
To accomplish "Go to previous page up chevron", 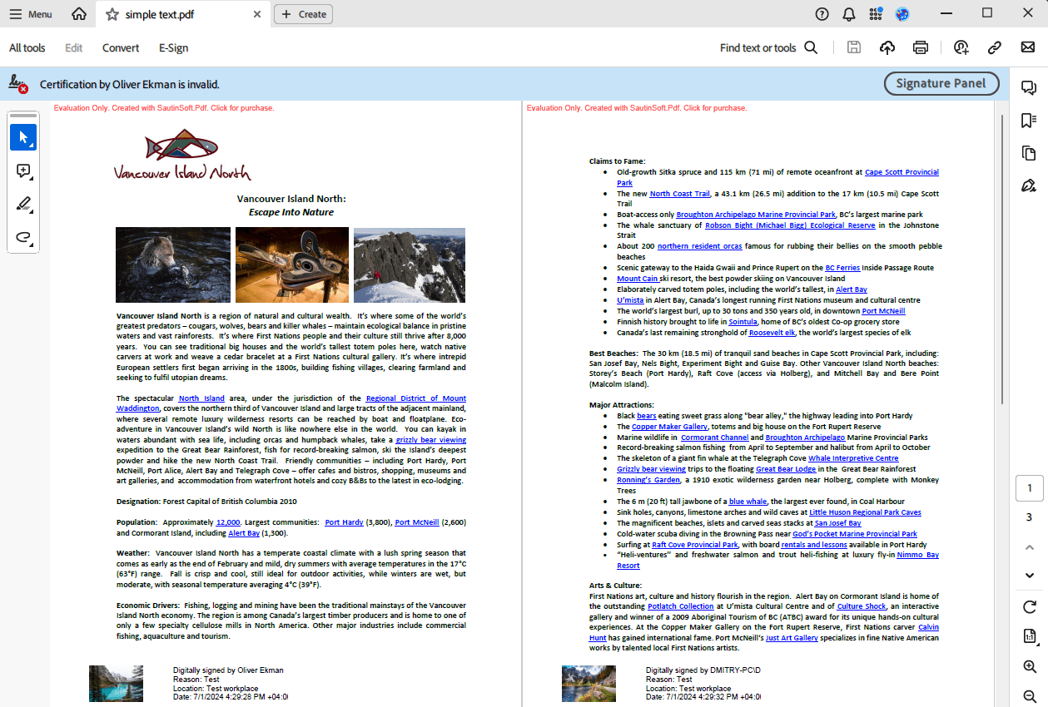I will pyautogui.click(x=1029, y=547).
